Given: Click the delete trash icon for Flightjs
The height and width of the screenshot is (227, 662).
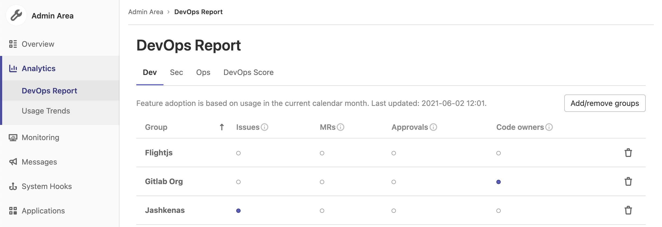Looking at the screenshot, I should click(x=628, y=153).
